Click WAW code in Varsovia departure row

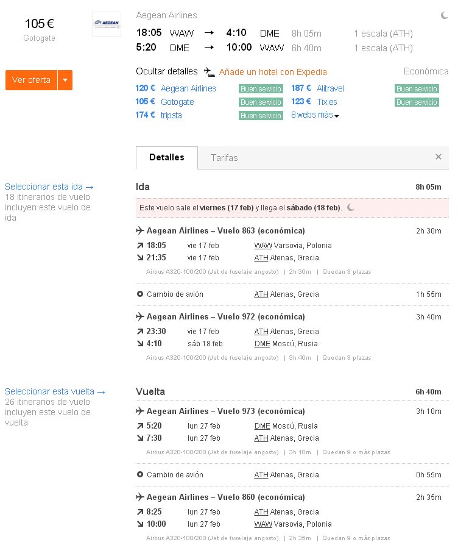pos(263,246)
